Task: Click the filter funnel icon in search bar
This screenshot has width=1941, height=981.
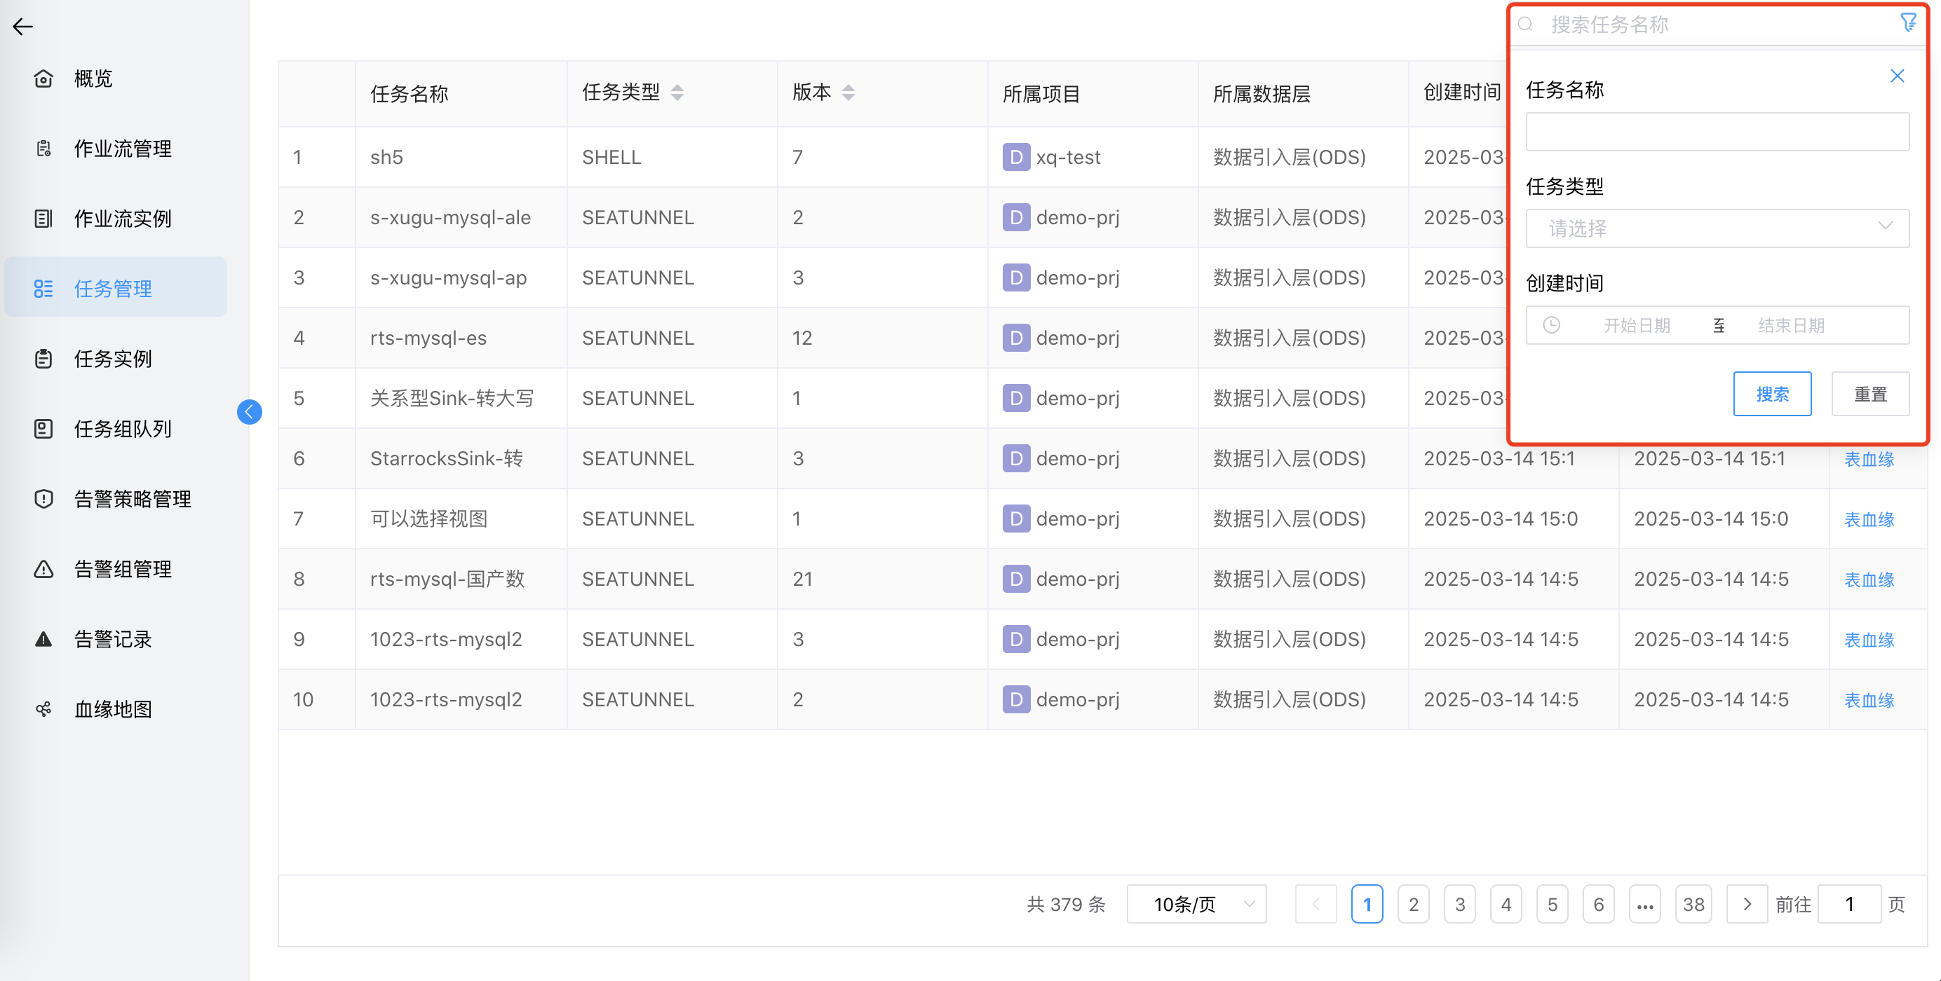Action: [1909, 22]
